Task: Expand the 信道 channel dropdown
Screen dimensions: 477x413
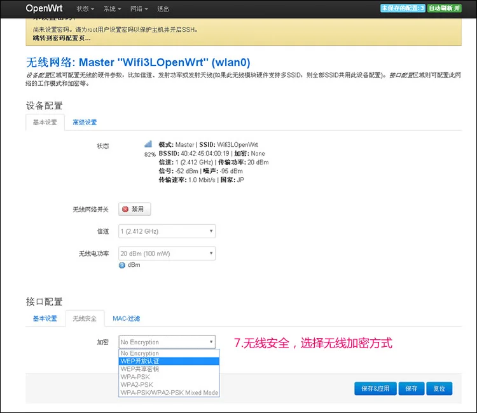Action: pos(167,231)
